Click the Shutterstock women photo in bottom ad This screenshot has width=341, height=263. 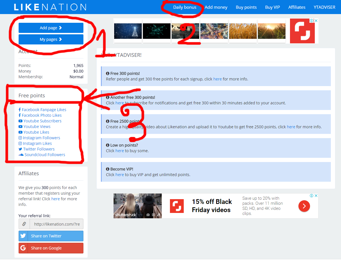click(x=138, y=206)
